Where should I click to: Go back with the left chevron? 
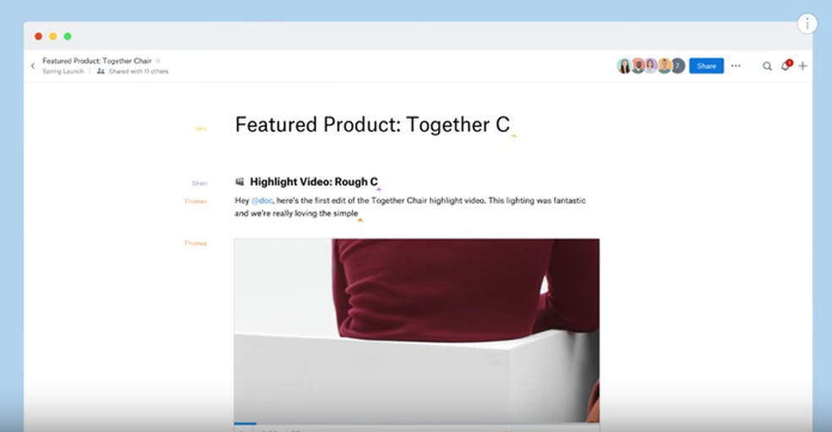click(x=33, y=66)
